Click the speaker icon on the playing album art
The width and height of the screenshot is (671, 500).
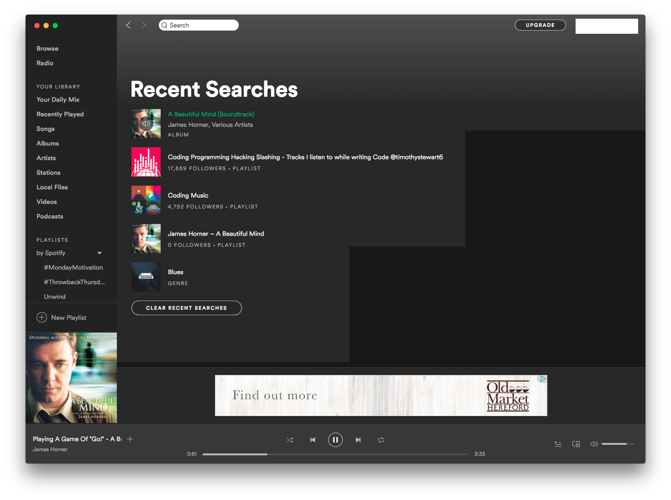pos(146,124)
